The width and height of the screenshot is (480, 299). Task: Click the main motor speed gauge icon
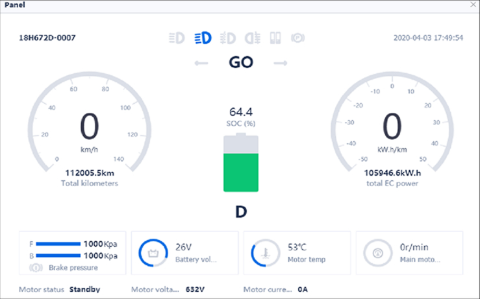point(378,253)
